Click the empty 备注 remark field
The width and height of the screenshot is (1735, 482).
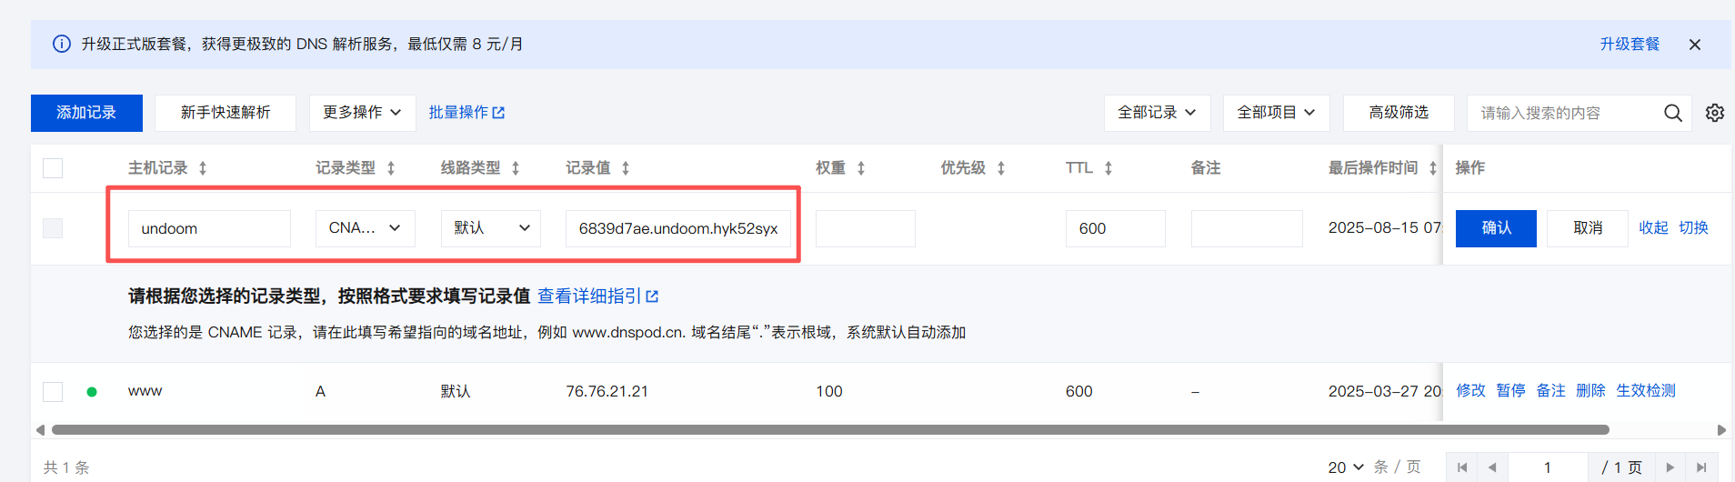(1247, 228)
